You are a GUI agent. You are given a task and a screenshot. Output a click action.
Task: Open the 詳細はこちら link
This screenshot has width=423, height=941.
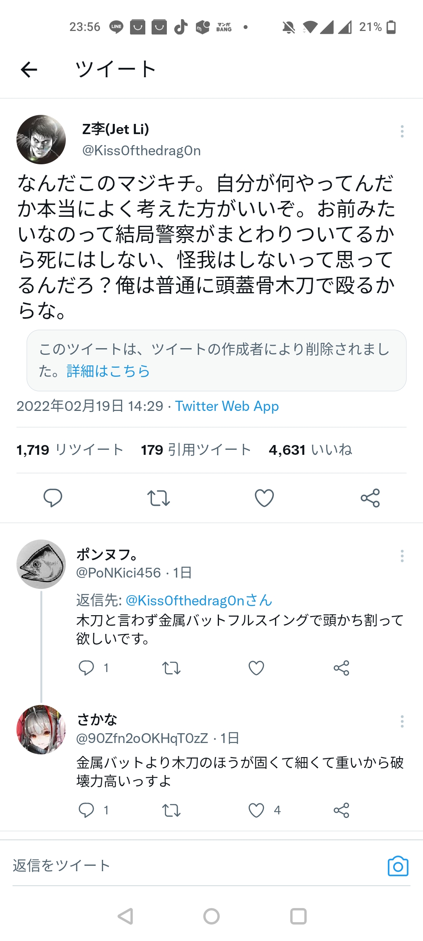pos(108,371)
